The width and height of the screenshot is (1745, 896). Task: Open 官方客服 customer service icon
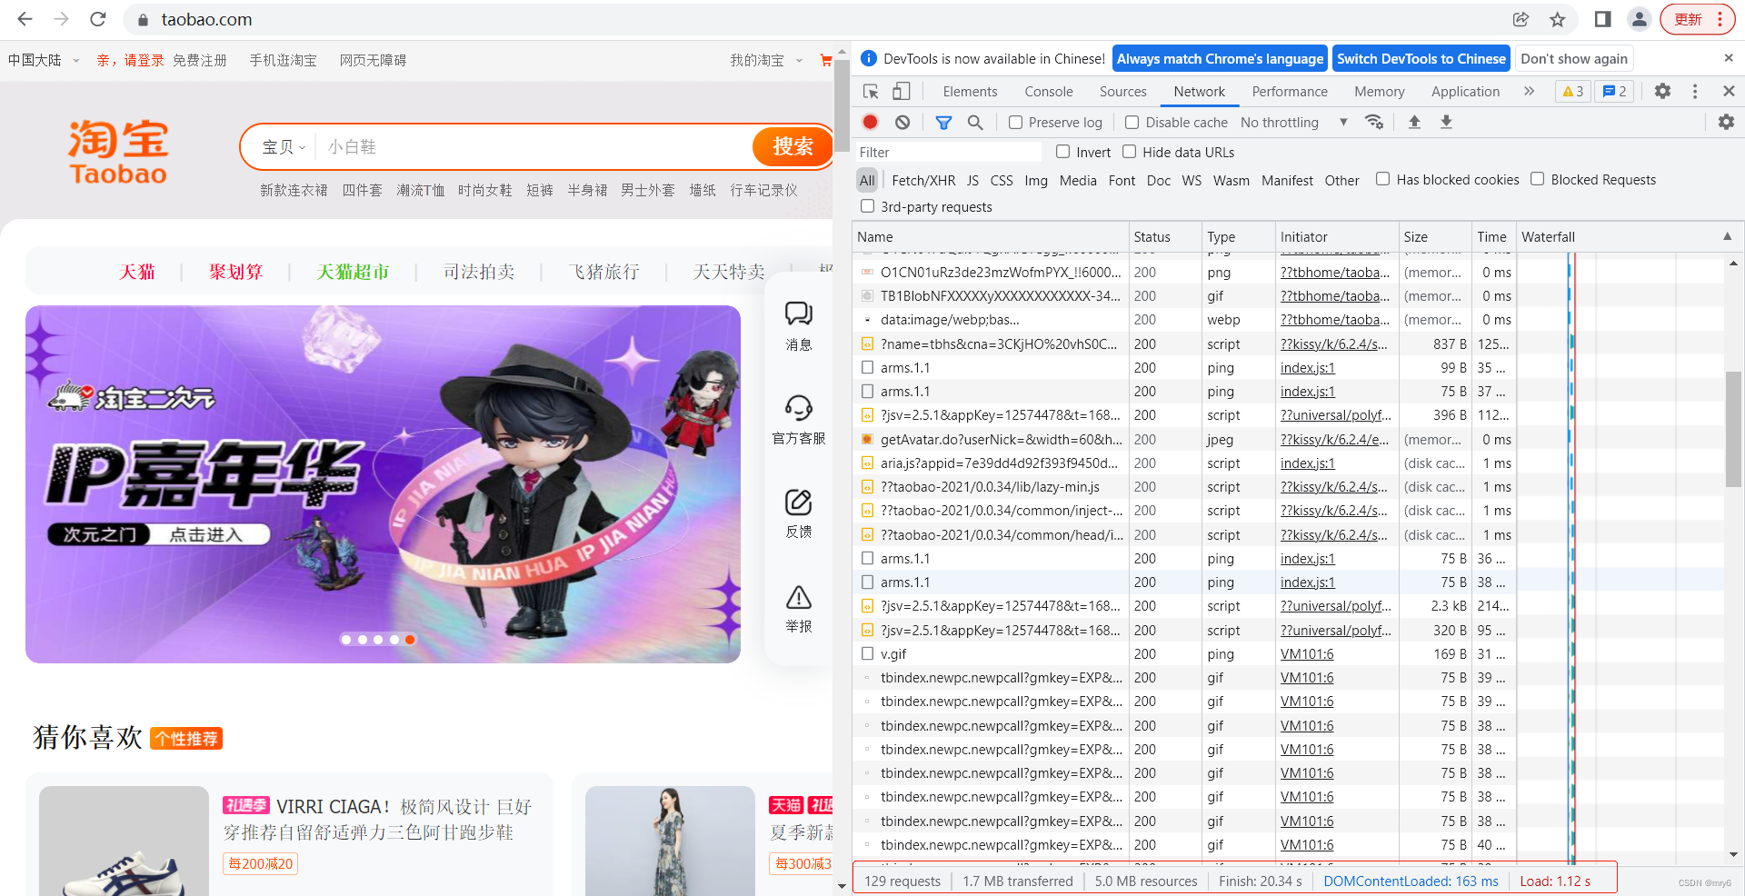point(799,419)
